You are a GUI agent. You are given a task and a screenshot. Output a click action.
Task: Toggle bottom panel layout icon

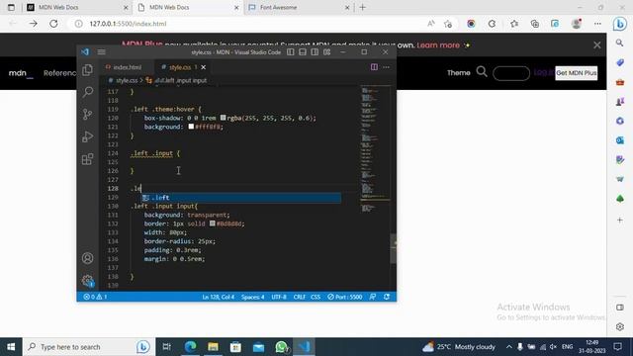coord(303,52)
